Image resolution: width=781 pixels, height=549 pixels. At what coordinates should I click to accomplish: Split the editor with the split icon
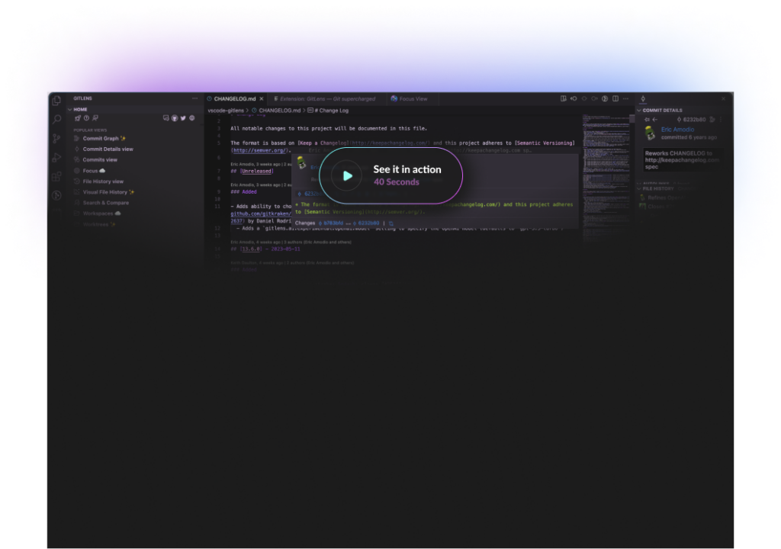[615, 98]
